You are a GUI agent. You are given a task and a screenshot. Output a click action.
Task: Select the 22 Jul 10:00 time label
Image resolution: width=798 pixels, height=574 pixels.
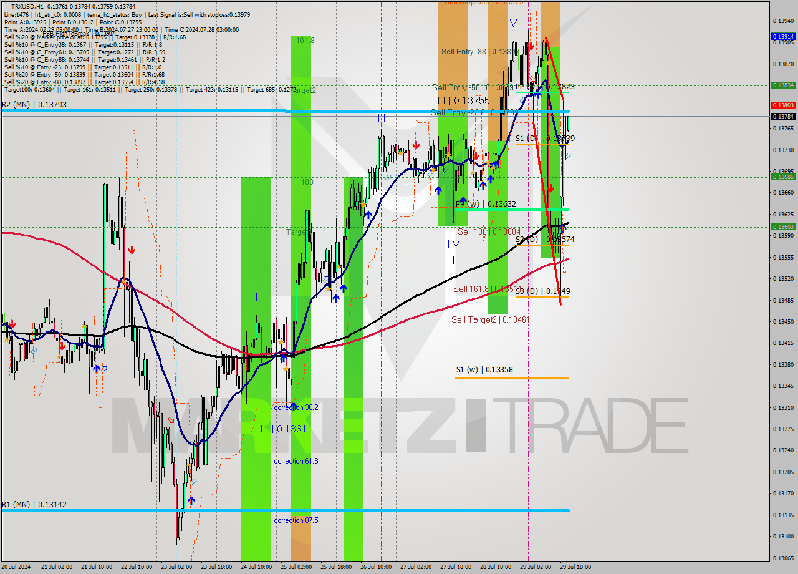point(135,567)
